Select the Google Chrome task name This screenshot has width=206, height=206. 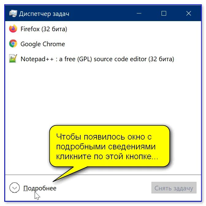click(x=43, y=44)
